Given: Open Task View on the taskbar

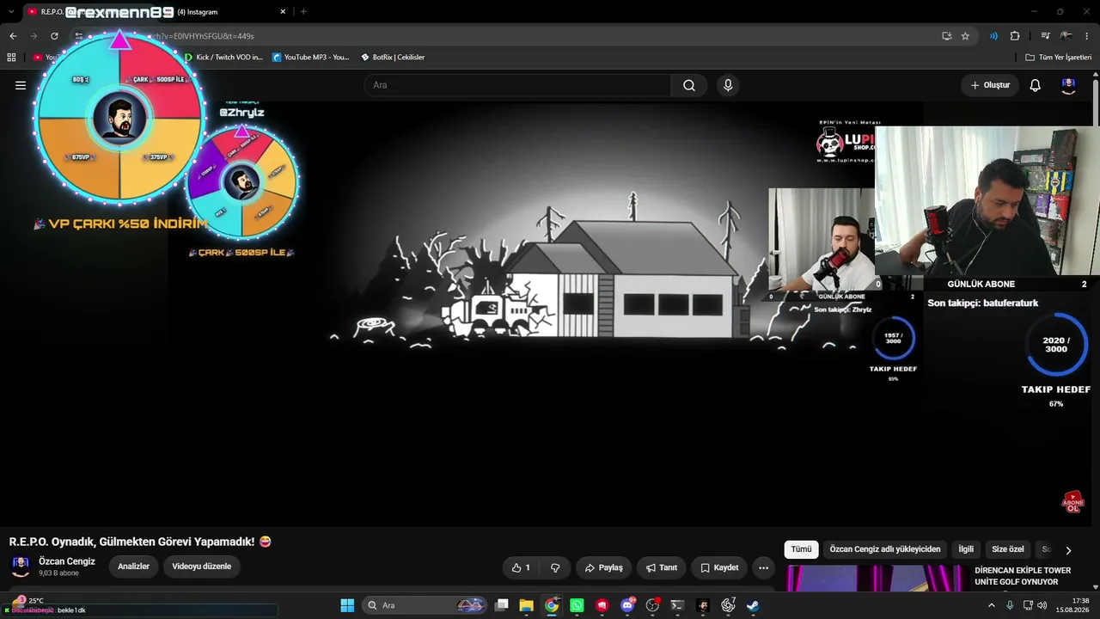Looking at the screenshot, I should point(501,605).
